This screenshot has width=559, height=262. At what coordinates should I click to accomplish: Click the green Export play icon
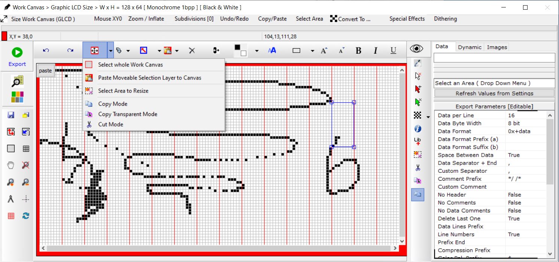pos(17,52)
